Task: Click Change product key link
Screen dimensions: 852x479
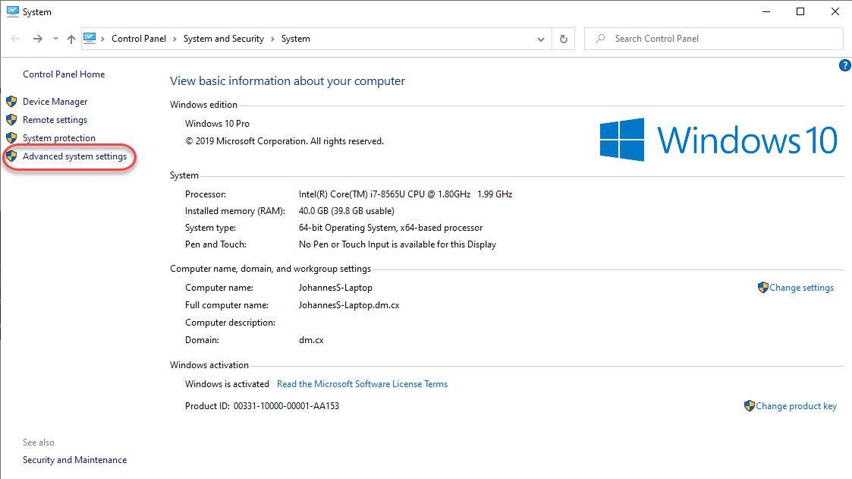Action: (x=796, y=406)
